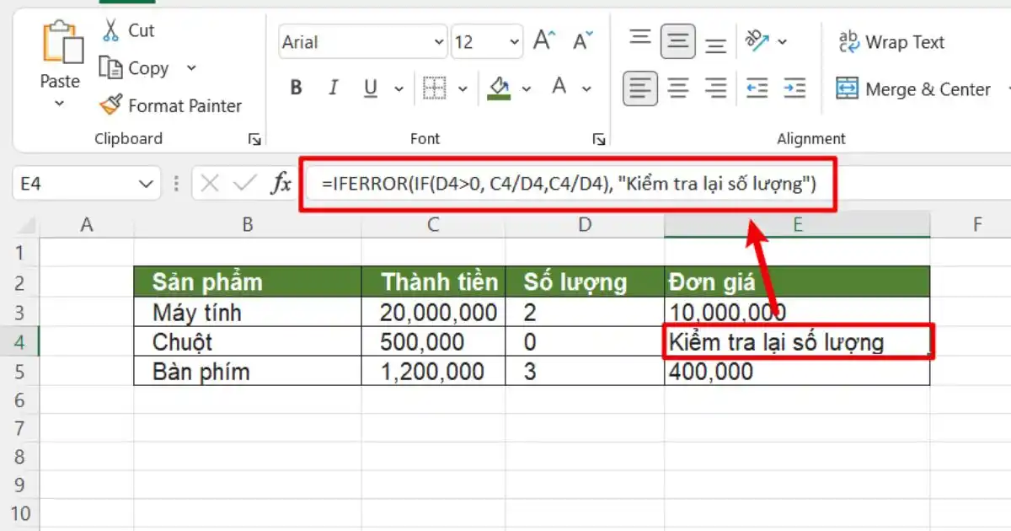The height and width of the screenshot is (531, 1011).
Task: Click the Enter checkmark formula icon
Action: click(x=245, y=183)
